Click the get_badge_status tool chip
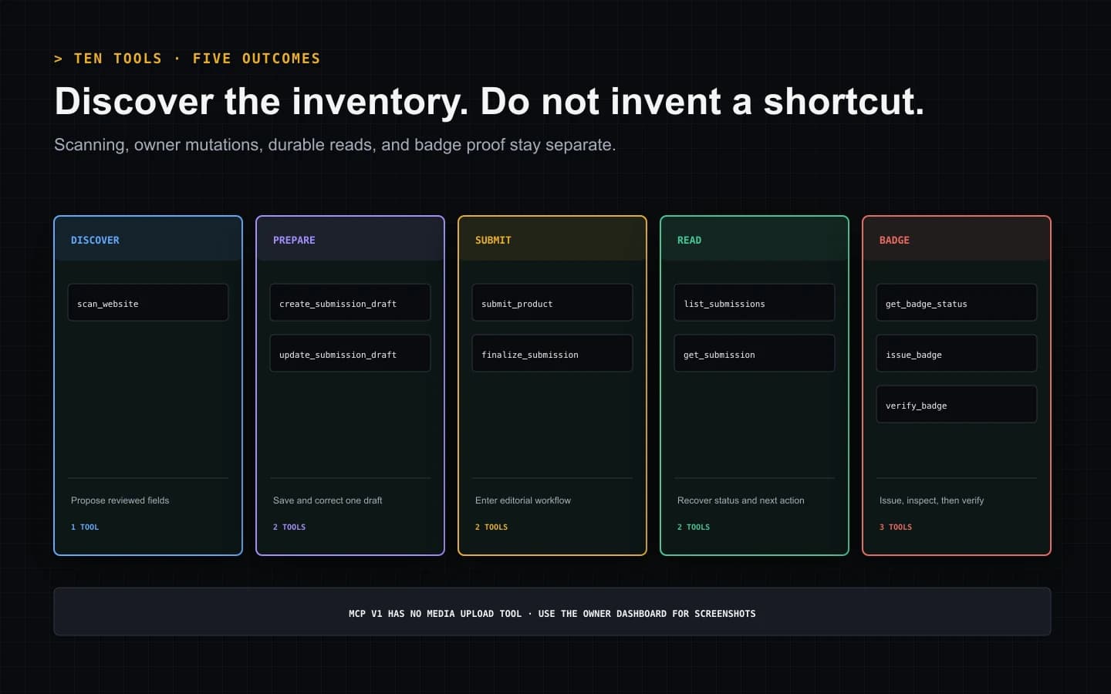The height and width of the screenshot is (694, 1111). (957, 302)
